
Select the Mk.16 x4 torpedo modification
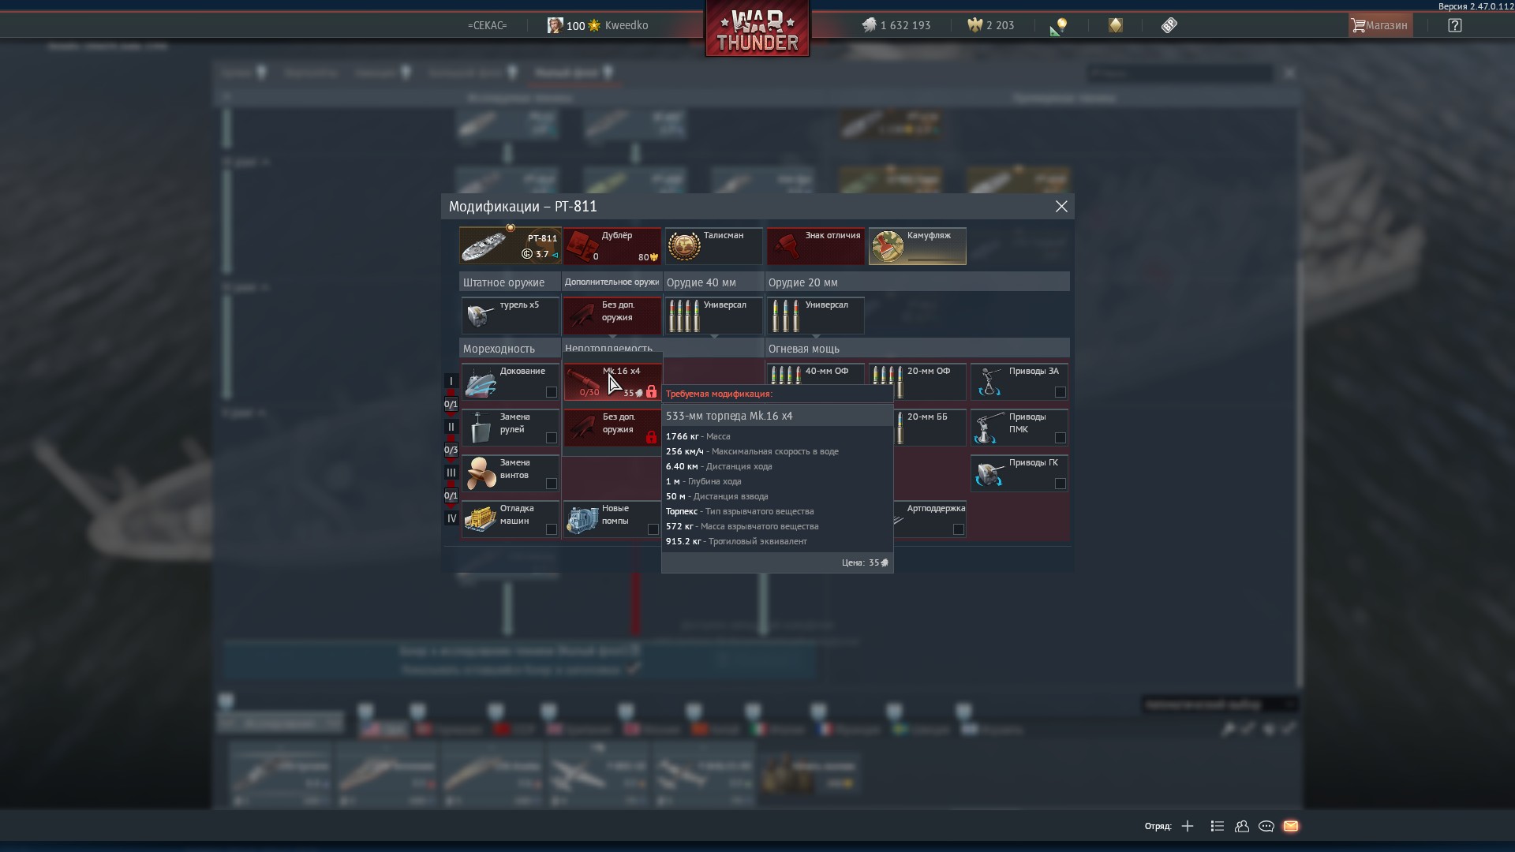pyautogui.click(x=612, y=381)
